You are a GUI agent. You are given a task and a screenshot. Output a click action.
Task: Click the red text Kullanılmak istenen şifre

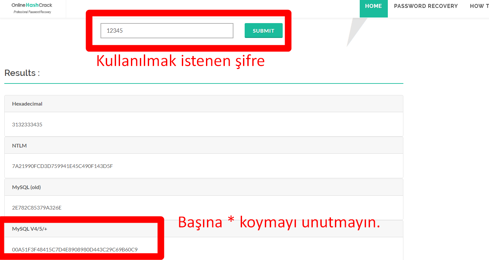[x=180, y=61]
